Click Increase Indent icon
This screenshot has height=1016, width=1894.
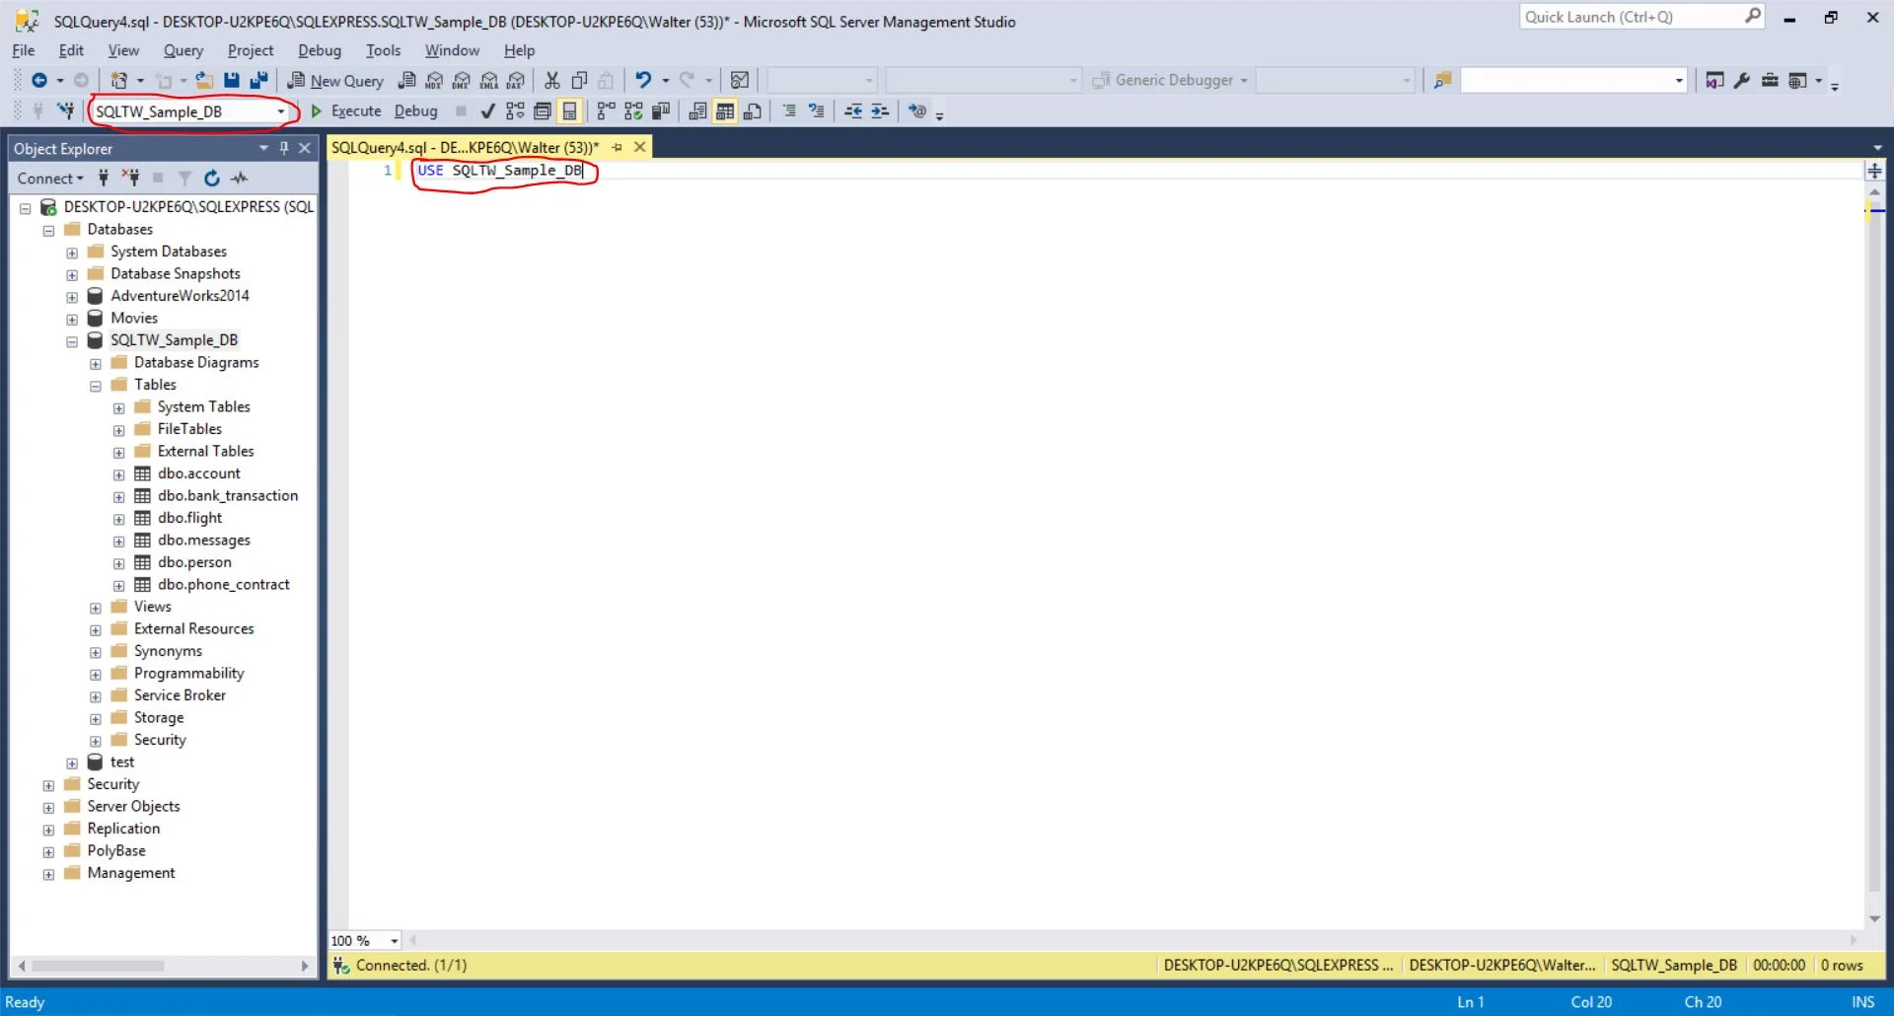tap(880, 111)
